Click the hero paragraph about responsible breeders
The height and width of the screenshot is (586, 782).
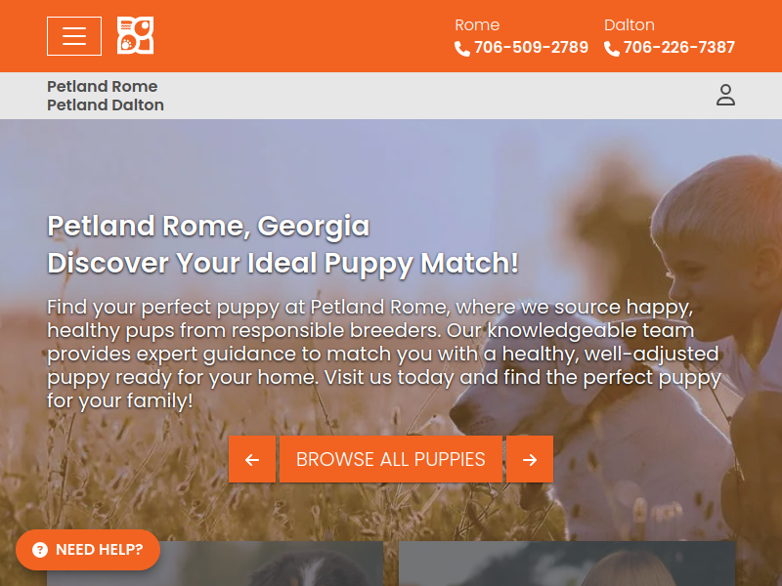[x=384, y=354]
